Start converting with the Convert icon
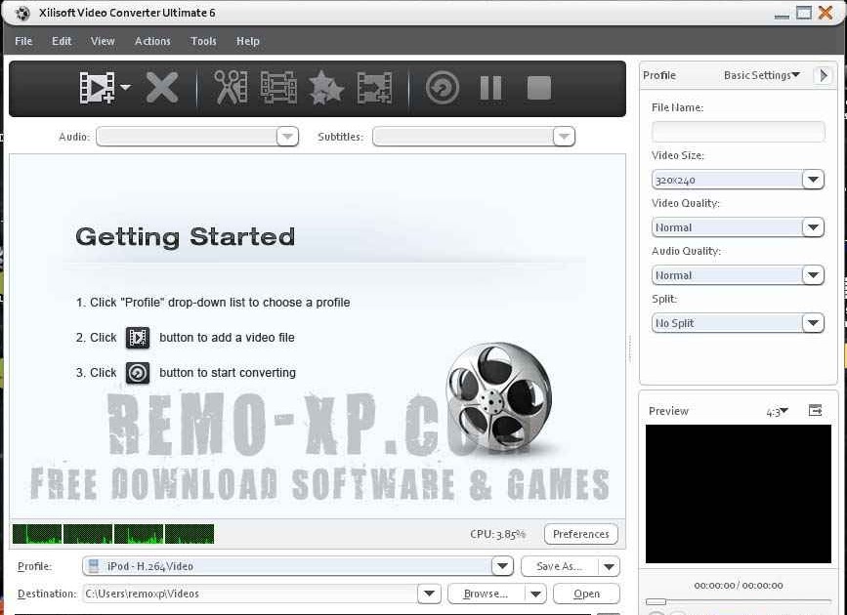 [443, 88]
